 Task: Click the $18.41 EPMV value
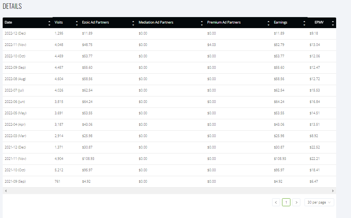pyautogui.click(x=315, y=170)
